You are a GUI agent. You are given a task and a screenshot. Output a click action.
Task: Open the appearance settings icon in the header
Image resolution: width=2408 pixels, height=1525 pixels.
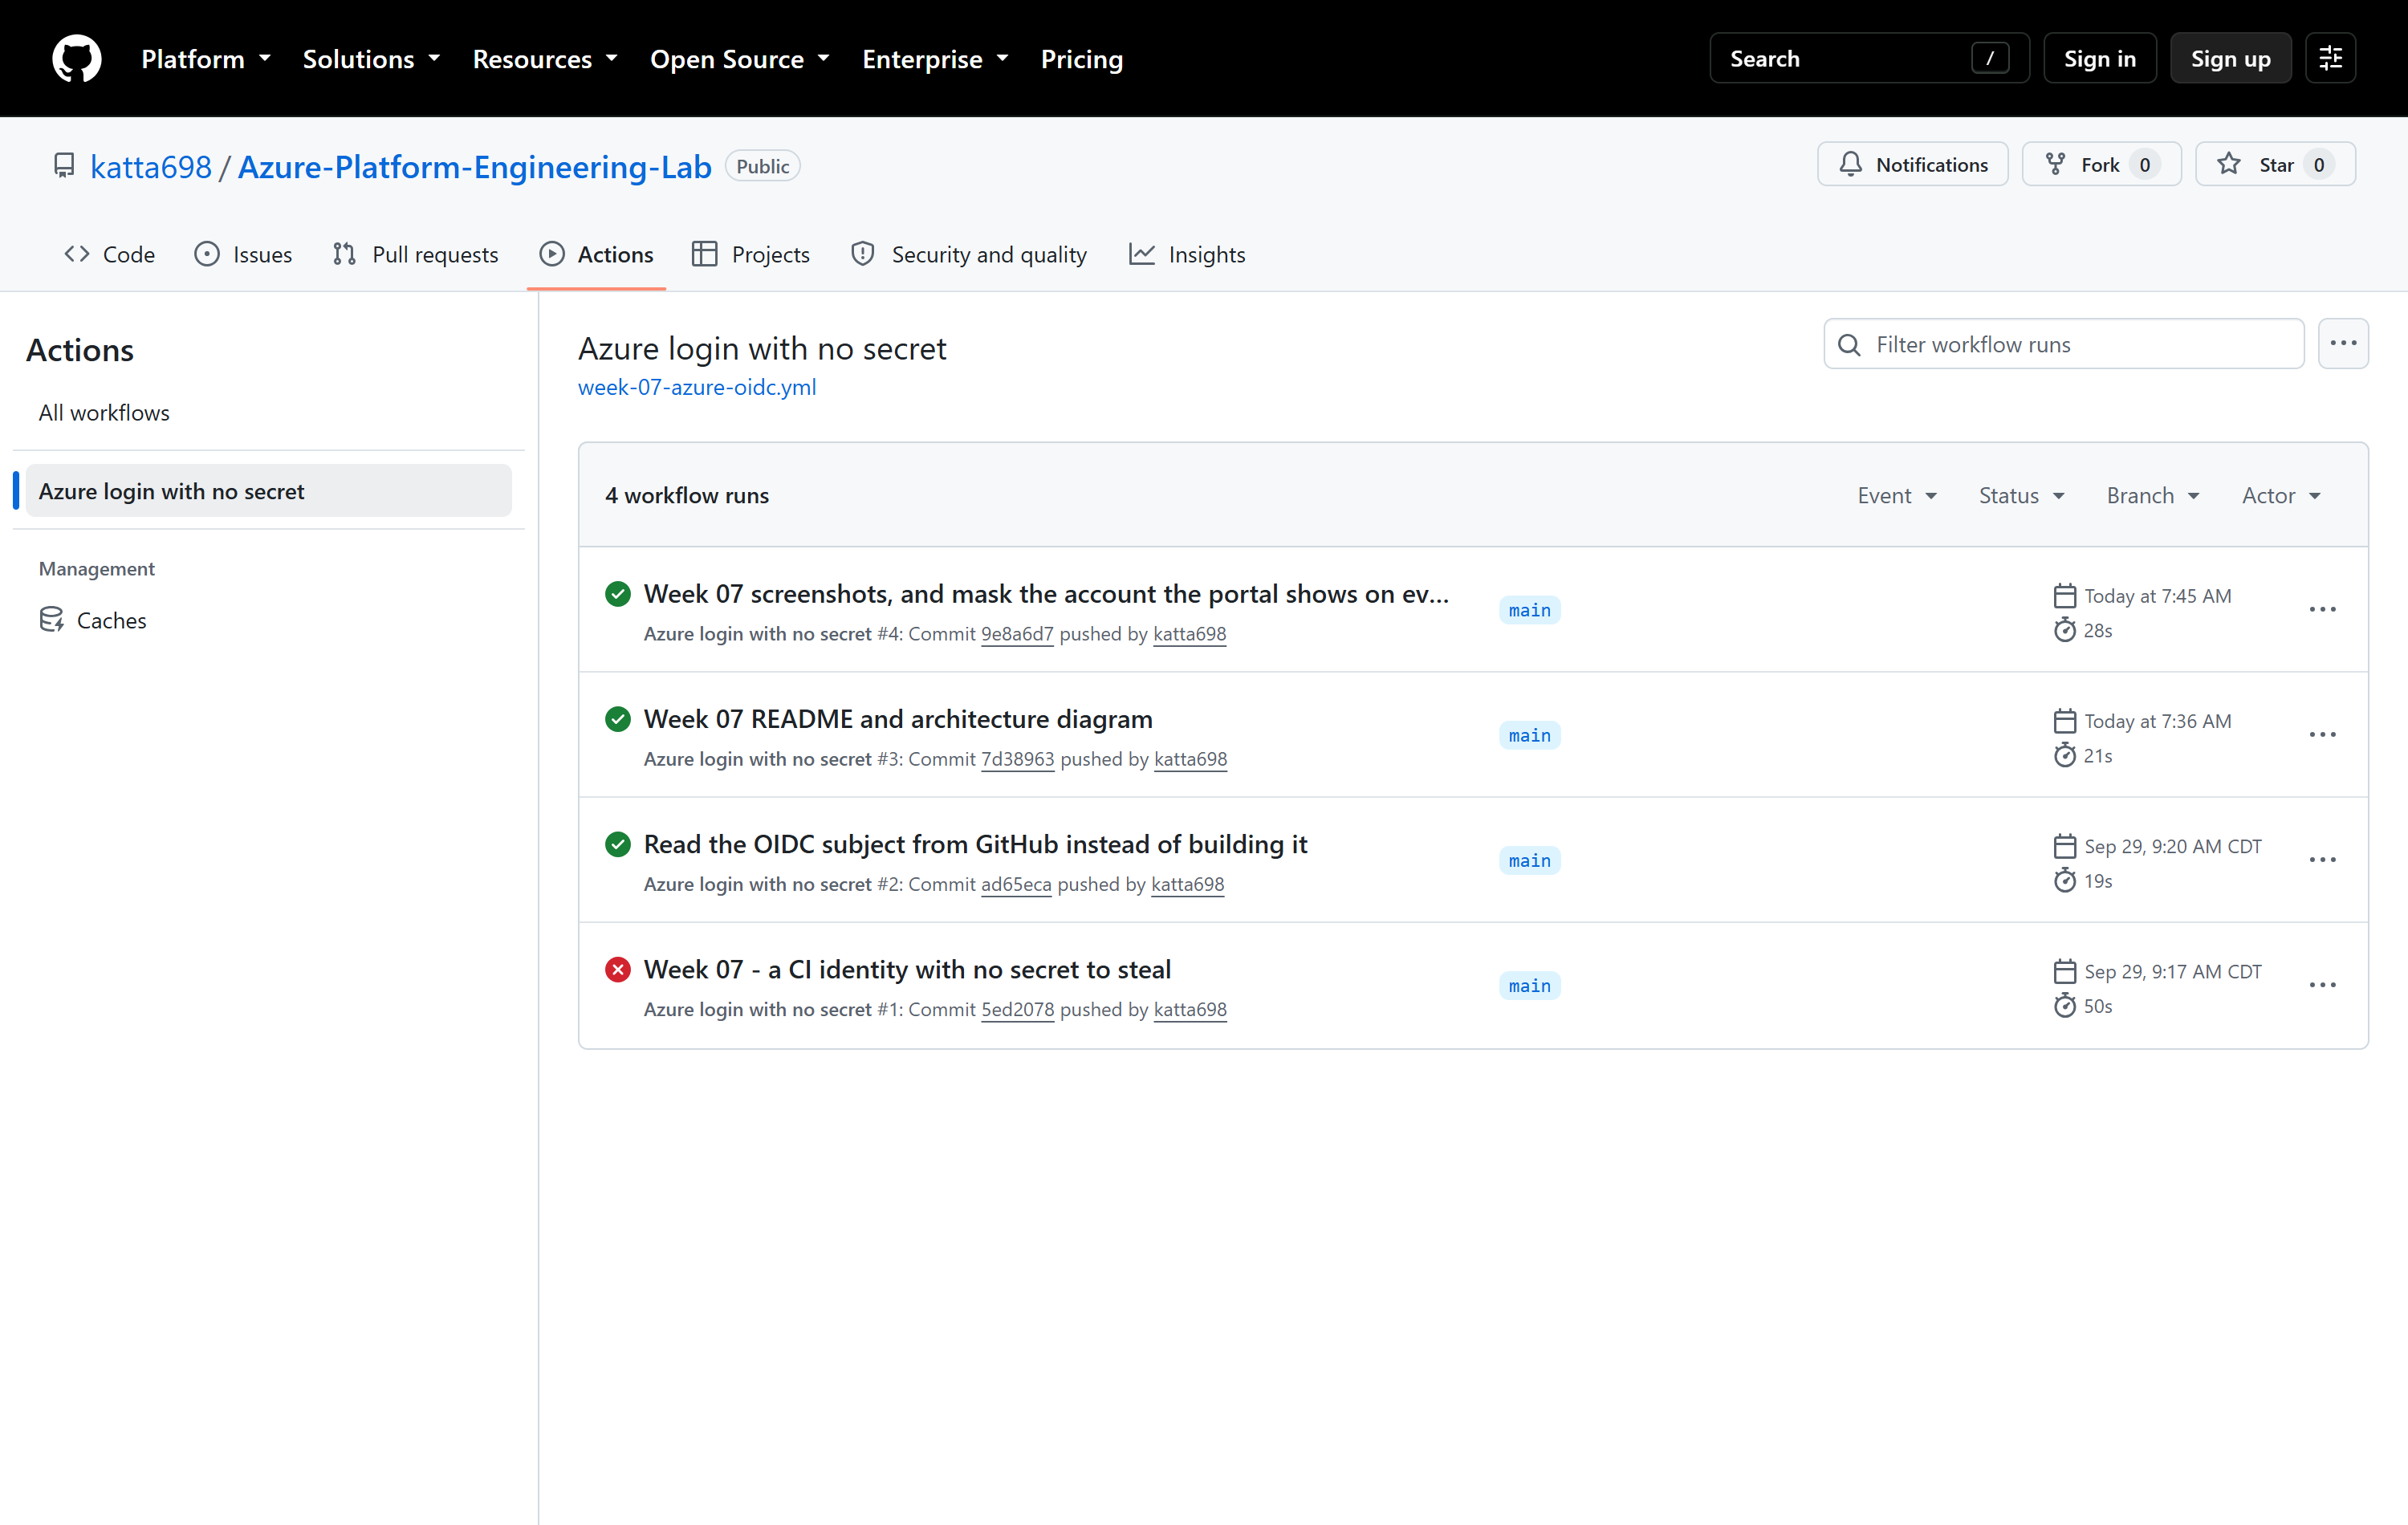(2330, 58)
